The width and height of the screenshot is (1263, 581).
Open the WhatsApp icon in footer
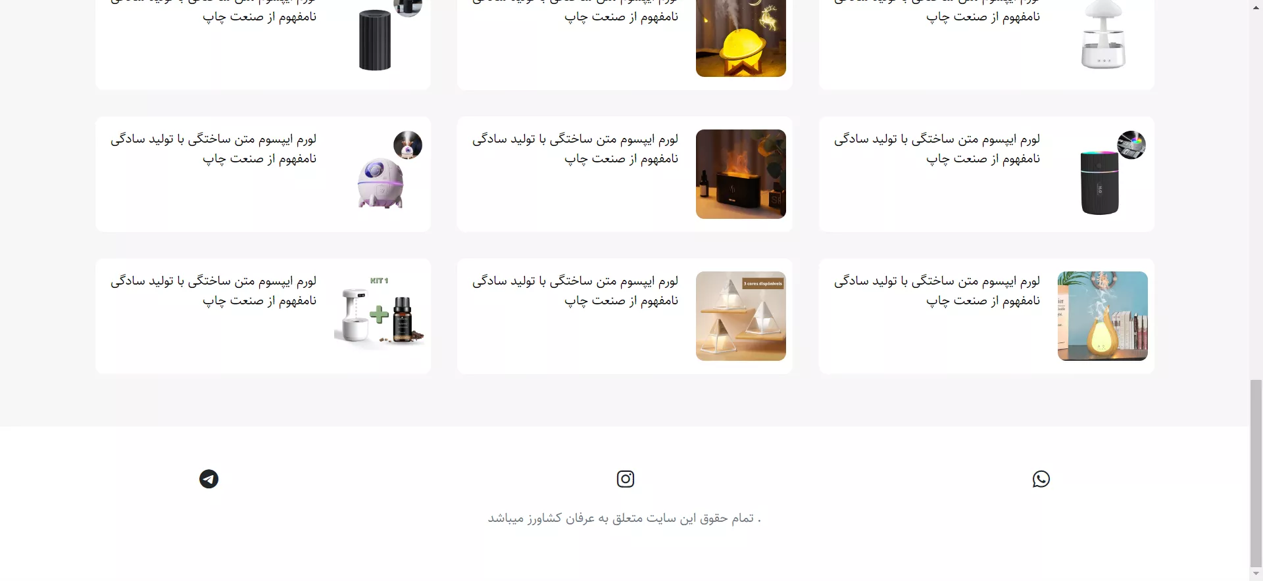click(1041, 479)
